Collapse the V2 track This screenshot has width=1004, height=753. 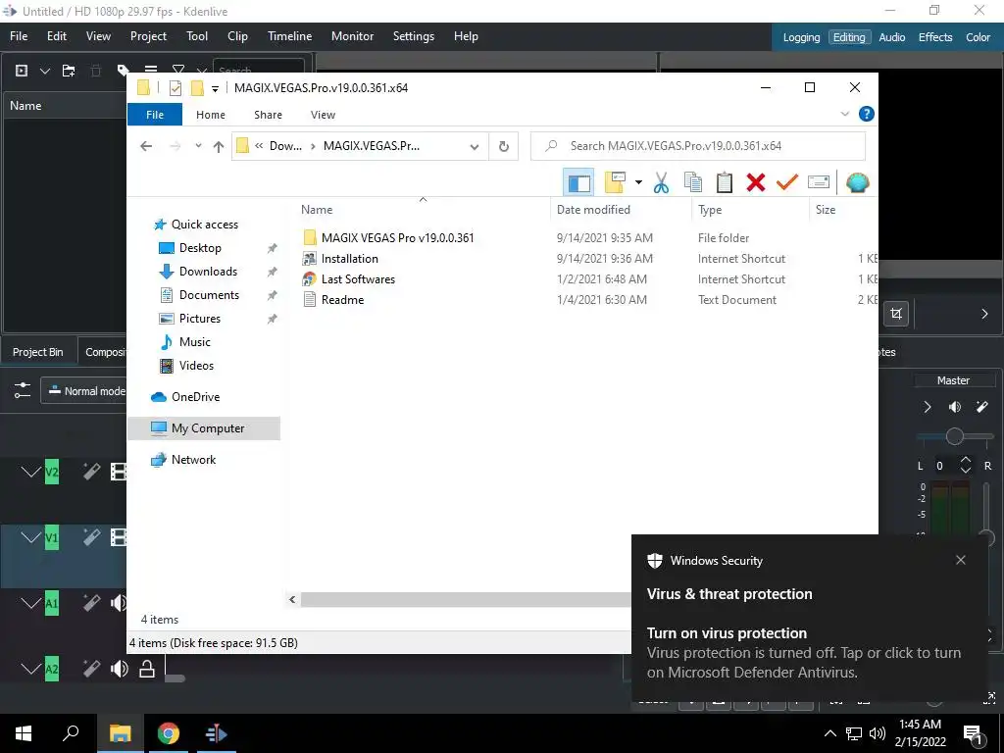pos(30,472)
